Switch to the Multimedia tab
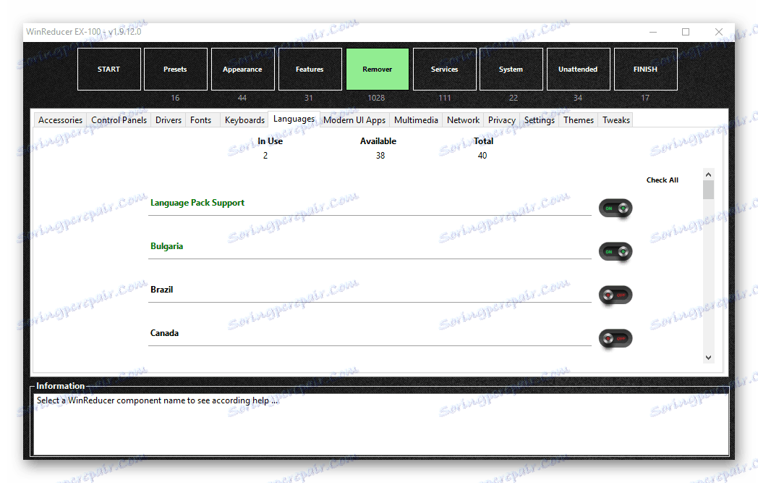This screenshot has height=483, width=758. click(x=416, y=120)
